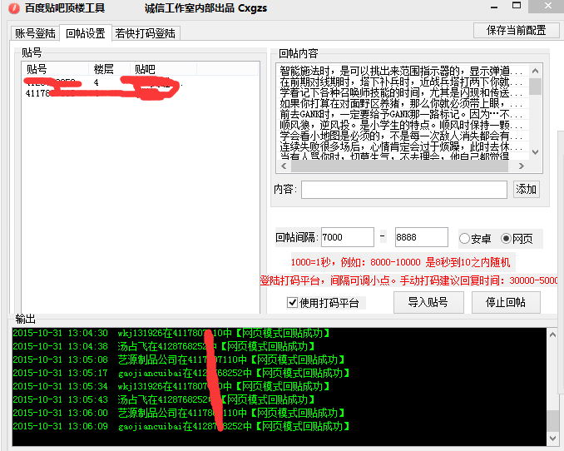Image resolution: width=564 pixels, height=451 pixels.
Task: Select reply line starting 连续失败很多场后
Action: pyautogui.click(x=401, y=146)
